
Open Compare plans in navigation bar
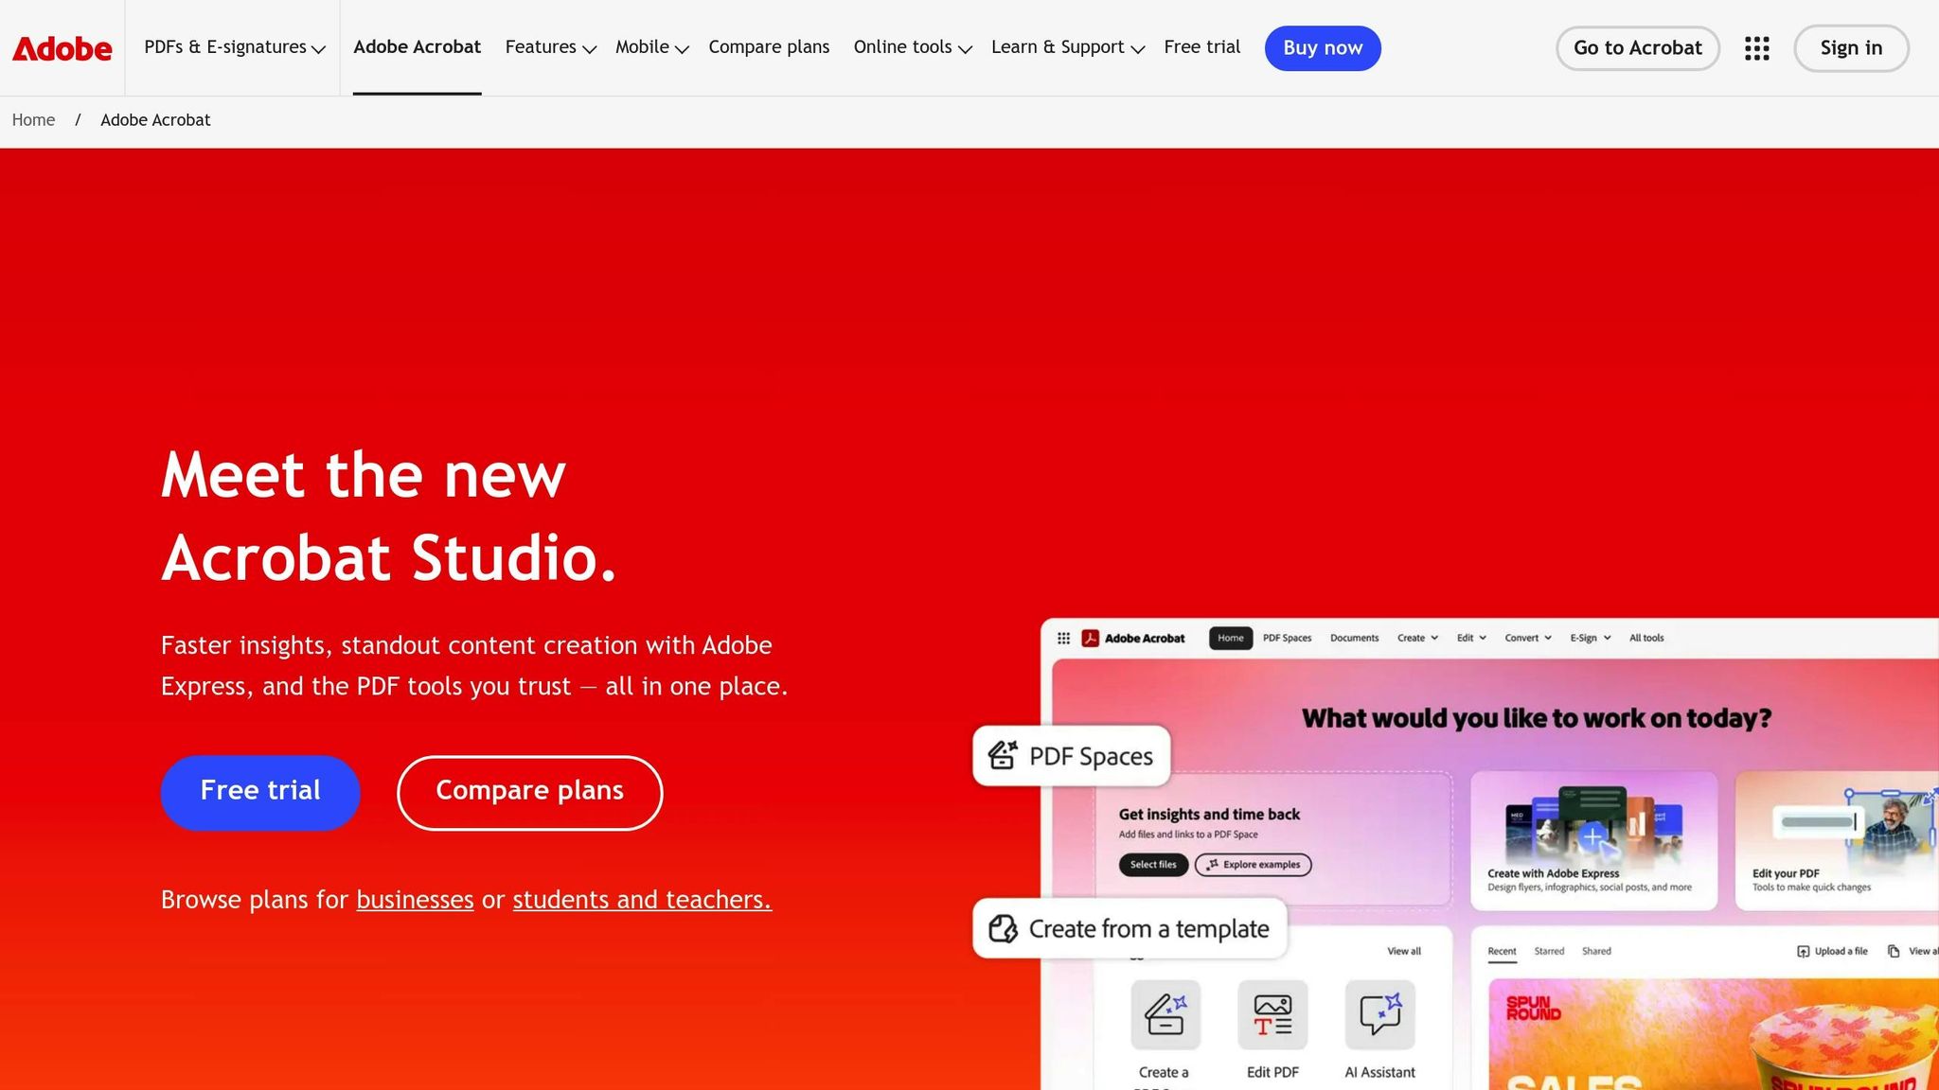pos(769,47)
